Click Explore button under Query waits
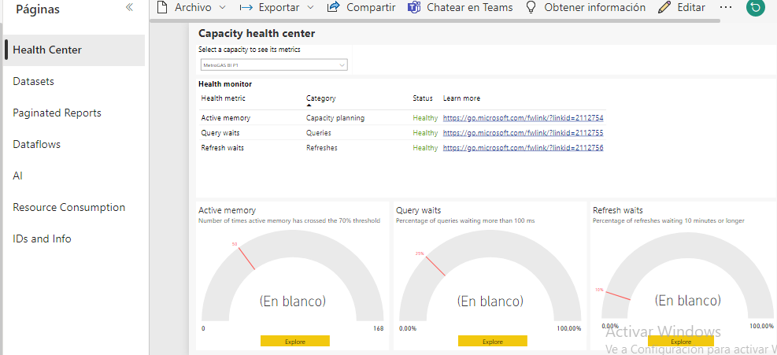The width and height of the screenshot is (777, 355). click(x=493, y=341)
